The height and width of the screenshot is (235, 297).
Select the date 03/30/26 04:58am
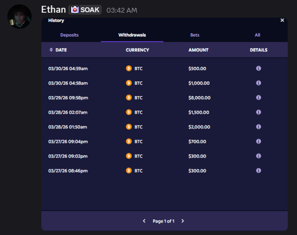click(x=68, y=83)
